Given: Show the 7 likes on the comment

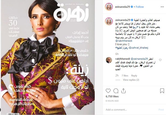Looking at the screenshot, I should [x=125, y=76].
